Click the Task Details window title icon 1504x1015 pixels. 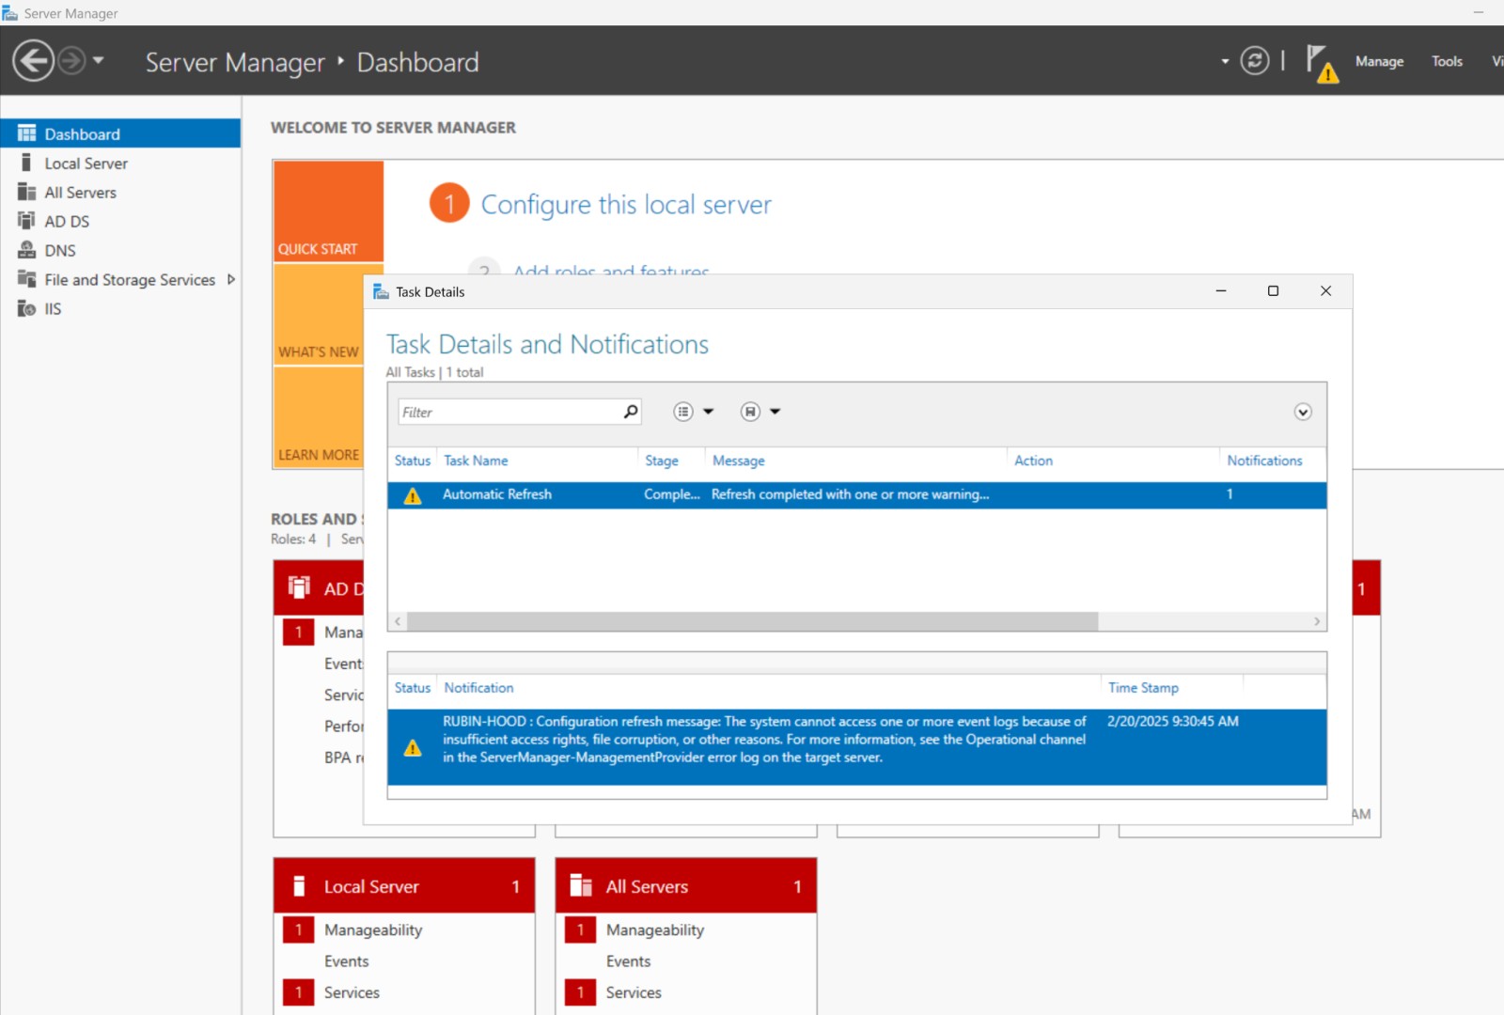[381, 291]
